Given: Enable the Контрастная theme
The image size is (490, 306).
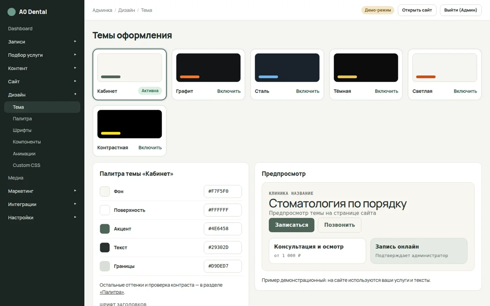Looking at the screenshot, I should pyautogui.click(x=150, y=148).
